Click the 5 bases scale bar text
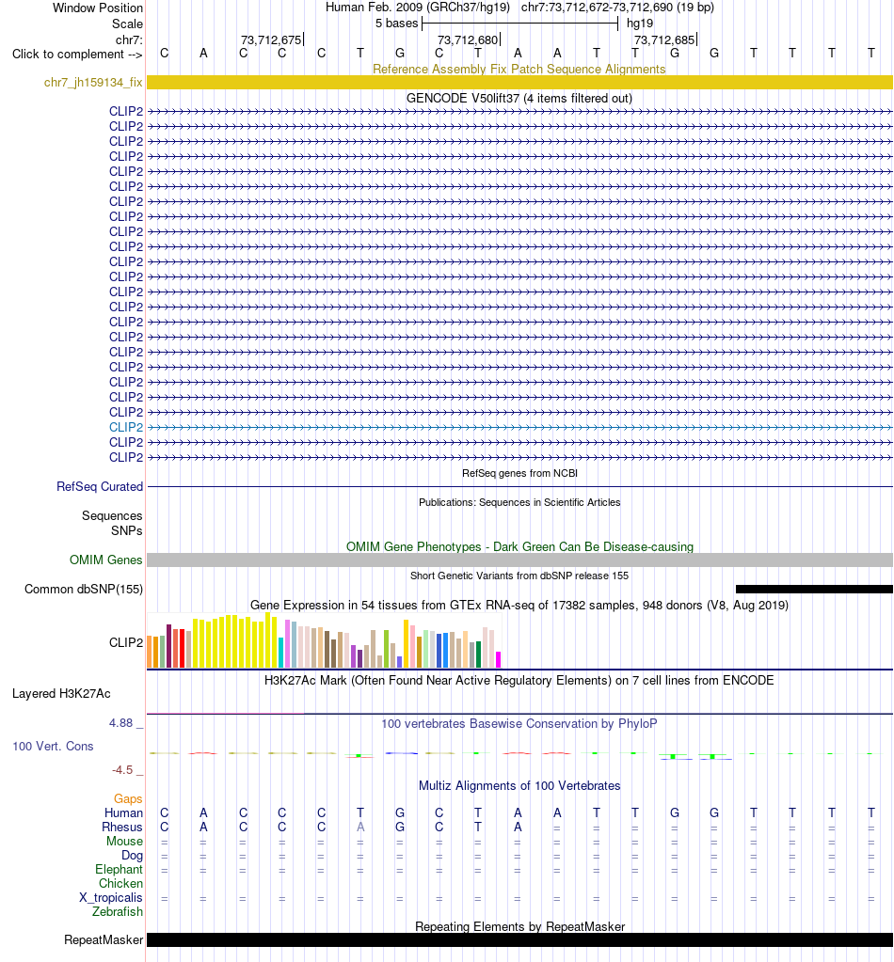This screenshot has height=962, width=894. tap(396, 24)
